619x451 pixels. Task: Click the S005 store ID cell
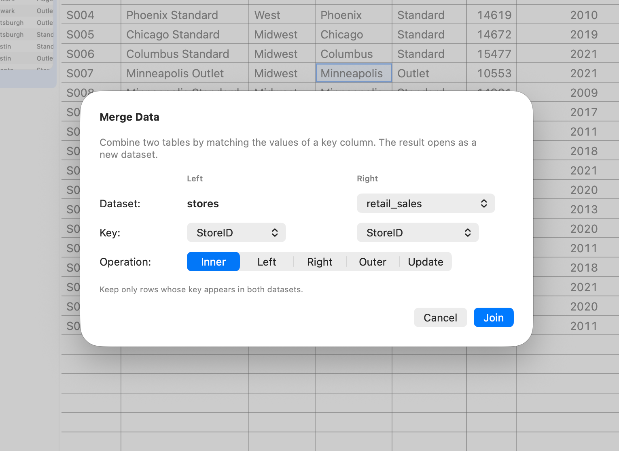point(91,34)
